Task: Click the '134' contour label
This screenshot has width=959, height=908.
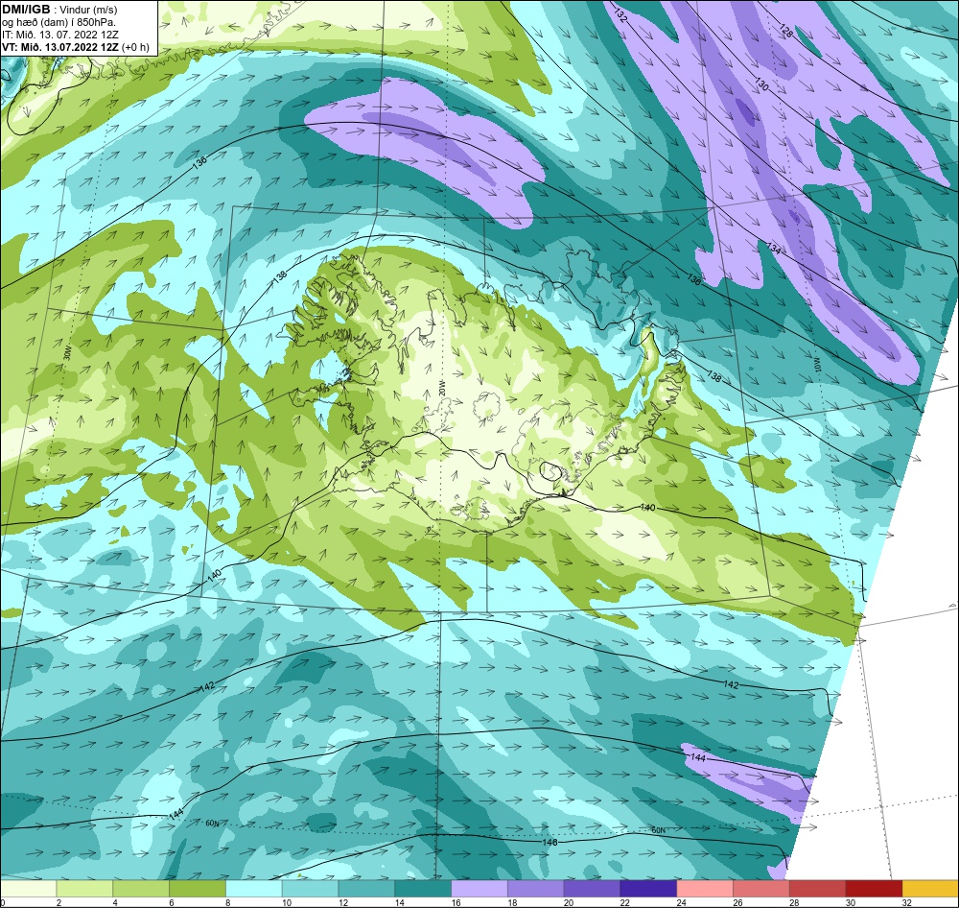Action: 774,249
